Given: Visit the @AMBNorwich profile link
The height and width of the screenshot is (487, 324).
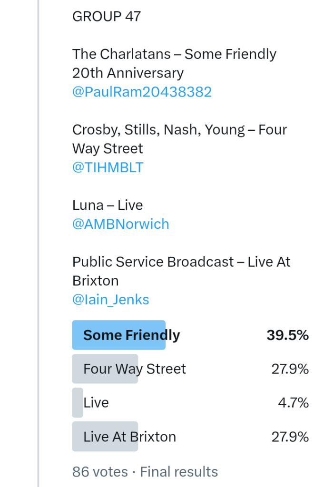Looking at the screenshot, I should 120,224.
